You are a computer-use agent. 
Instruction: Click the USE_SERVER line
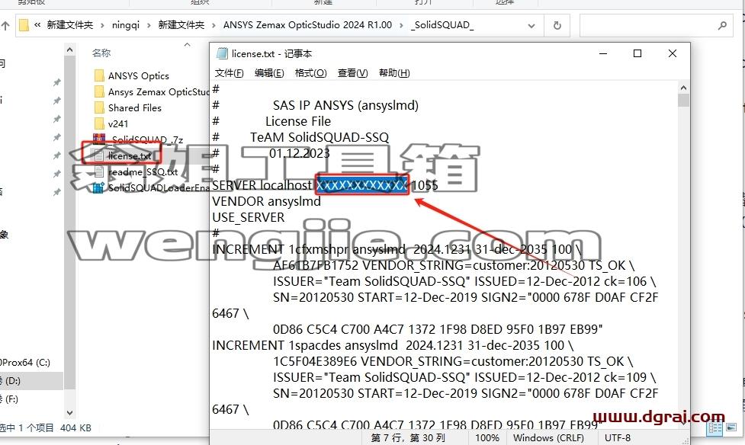[248, 217]
